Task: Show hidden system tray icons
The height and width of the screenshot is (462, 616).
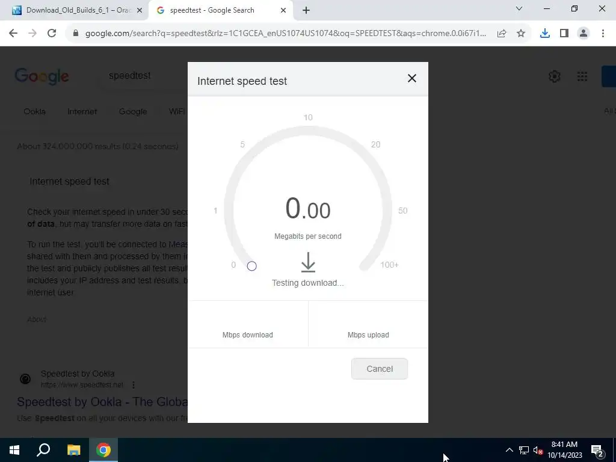Action: [509, 450]
